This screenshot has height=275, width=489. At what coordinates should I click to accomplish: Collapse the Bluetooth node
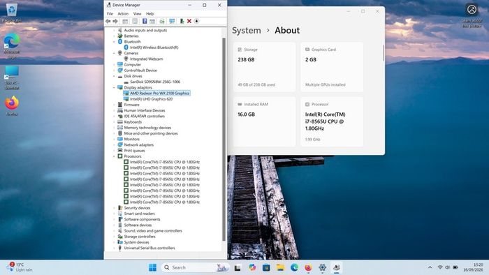pos(114,42)
